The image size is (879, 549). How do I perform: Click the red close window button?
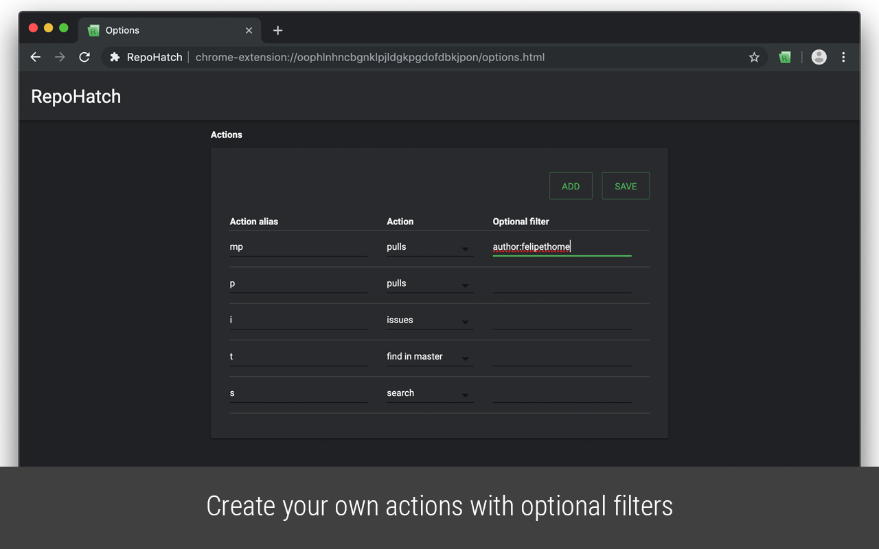(x=33, y=28)
